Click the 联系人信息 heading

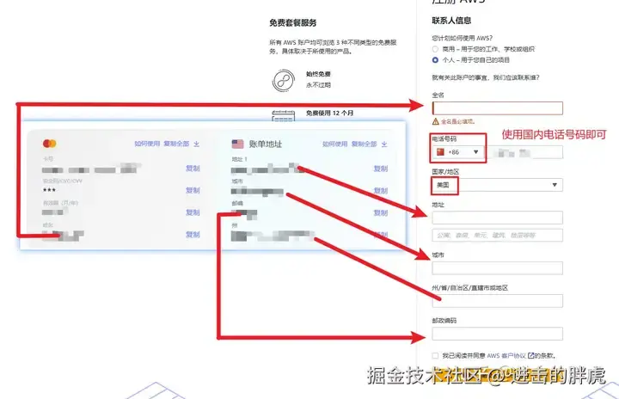[x=451, y=21]
